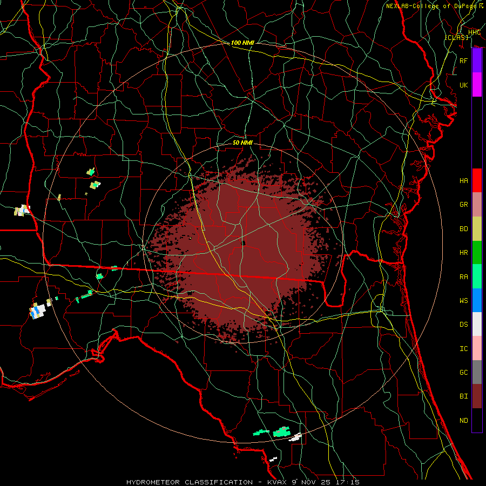
Task: Select the IC pink legend swatch
Action: coord(477,348)
